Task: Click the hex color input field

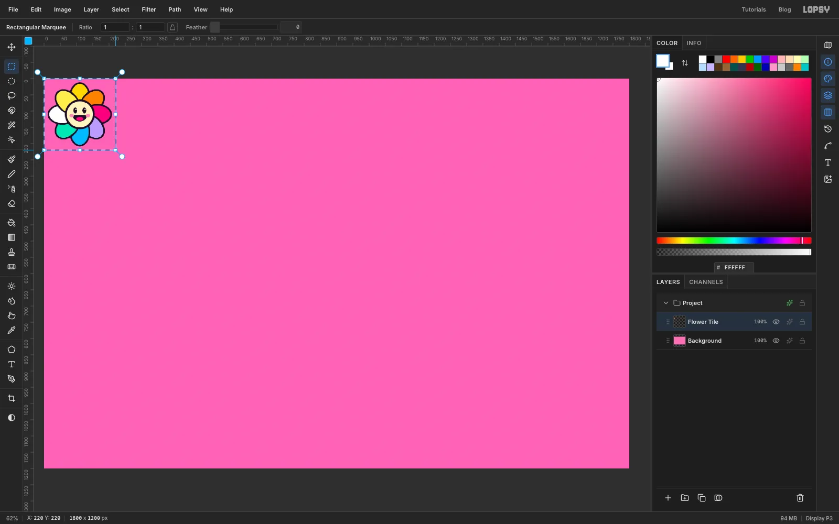Action: tap(734, 267)
